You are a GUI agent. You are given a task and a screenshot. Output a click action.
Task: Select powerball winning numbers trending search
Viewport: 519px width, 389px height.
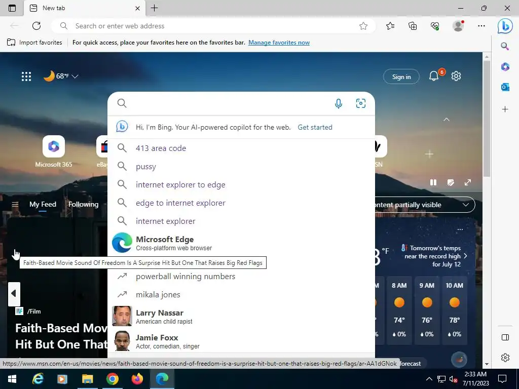tap(241, 276)
